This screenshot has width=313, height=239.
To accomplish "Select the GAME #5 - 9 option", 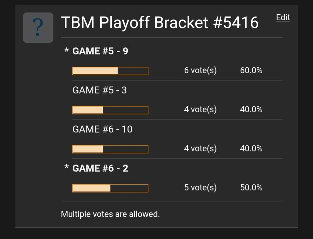I will coord(100,51).
